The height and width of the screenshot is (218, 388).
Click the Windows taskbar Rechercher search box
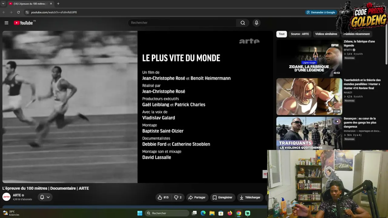pos(167,213)
